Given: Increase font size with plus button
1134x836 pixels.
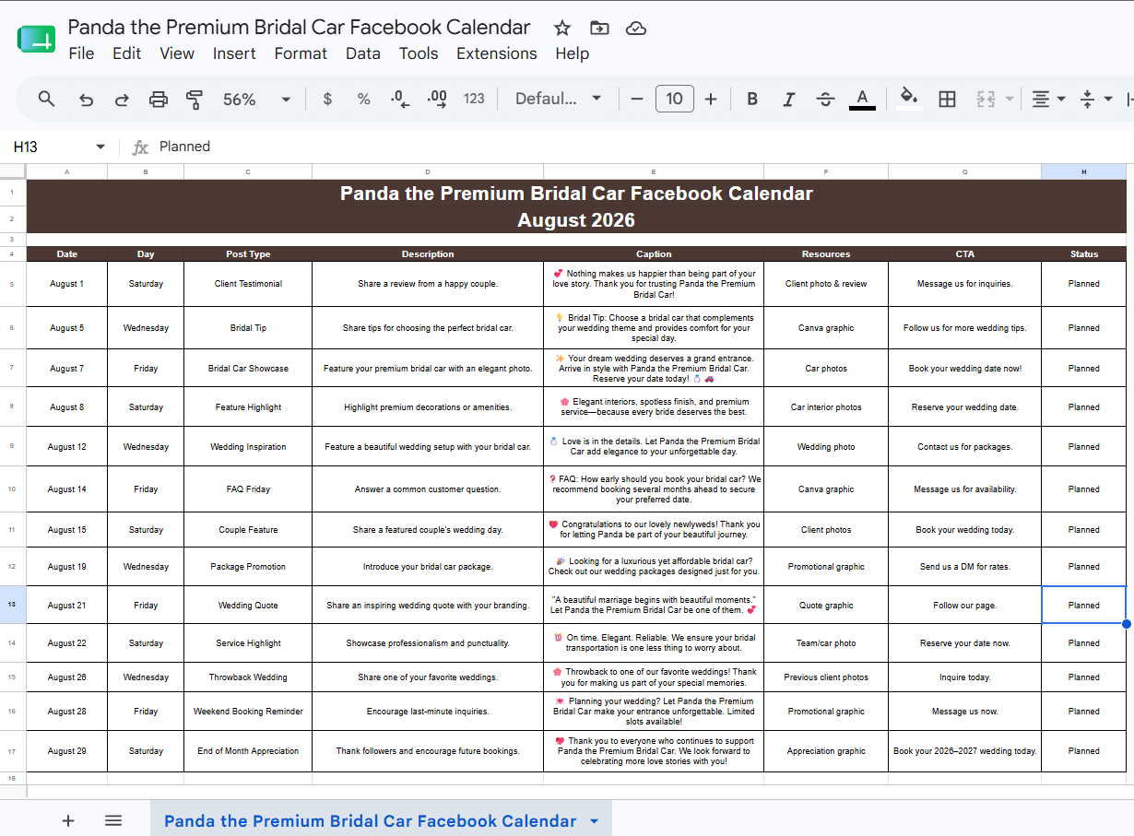Looking at the screenshot, I should [x=710, y=99].
